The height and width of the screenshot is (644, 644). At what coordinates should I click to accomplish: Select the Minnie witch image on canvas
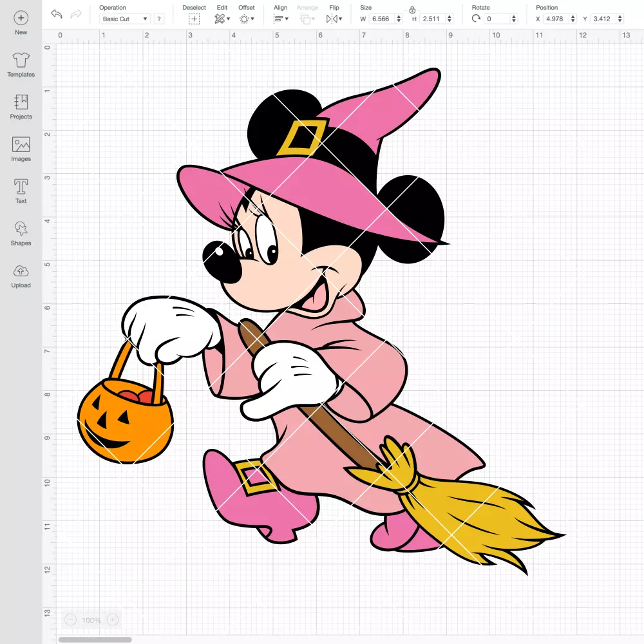tap(321, 321)
